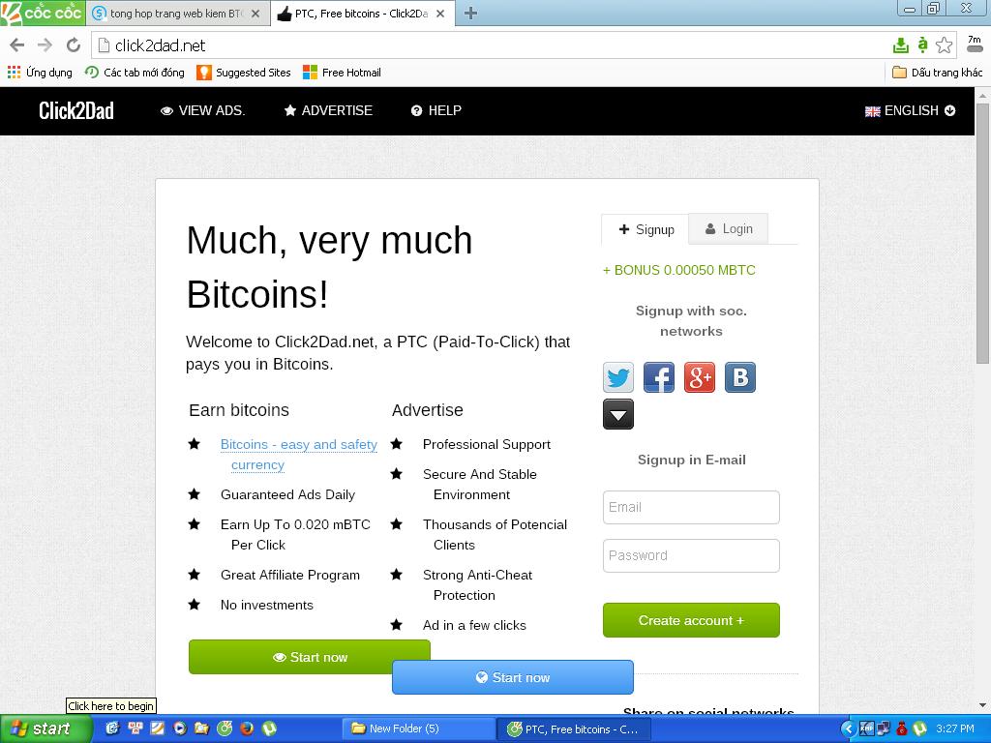Click the 3:27 PM clock
The image size is (991, 743).
pyautogui.click(x=955, y=728)
